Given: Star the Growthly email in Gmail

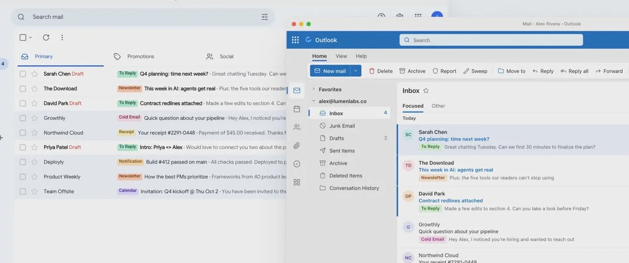Looking at the screenshot, I should click(x=34, y=118).
